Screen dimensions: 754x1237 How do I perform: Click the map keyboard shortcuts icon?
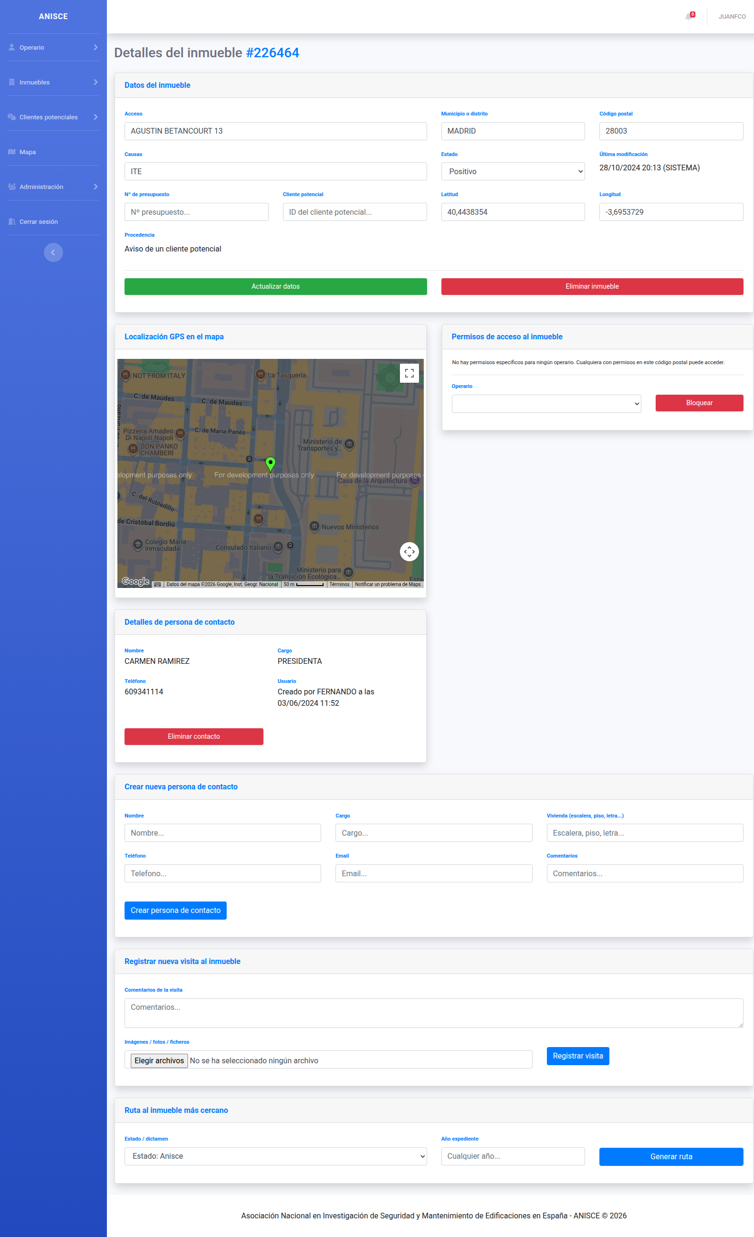coord(157,584)
